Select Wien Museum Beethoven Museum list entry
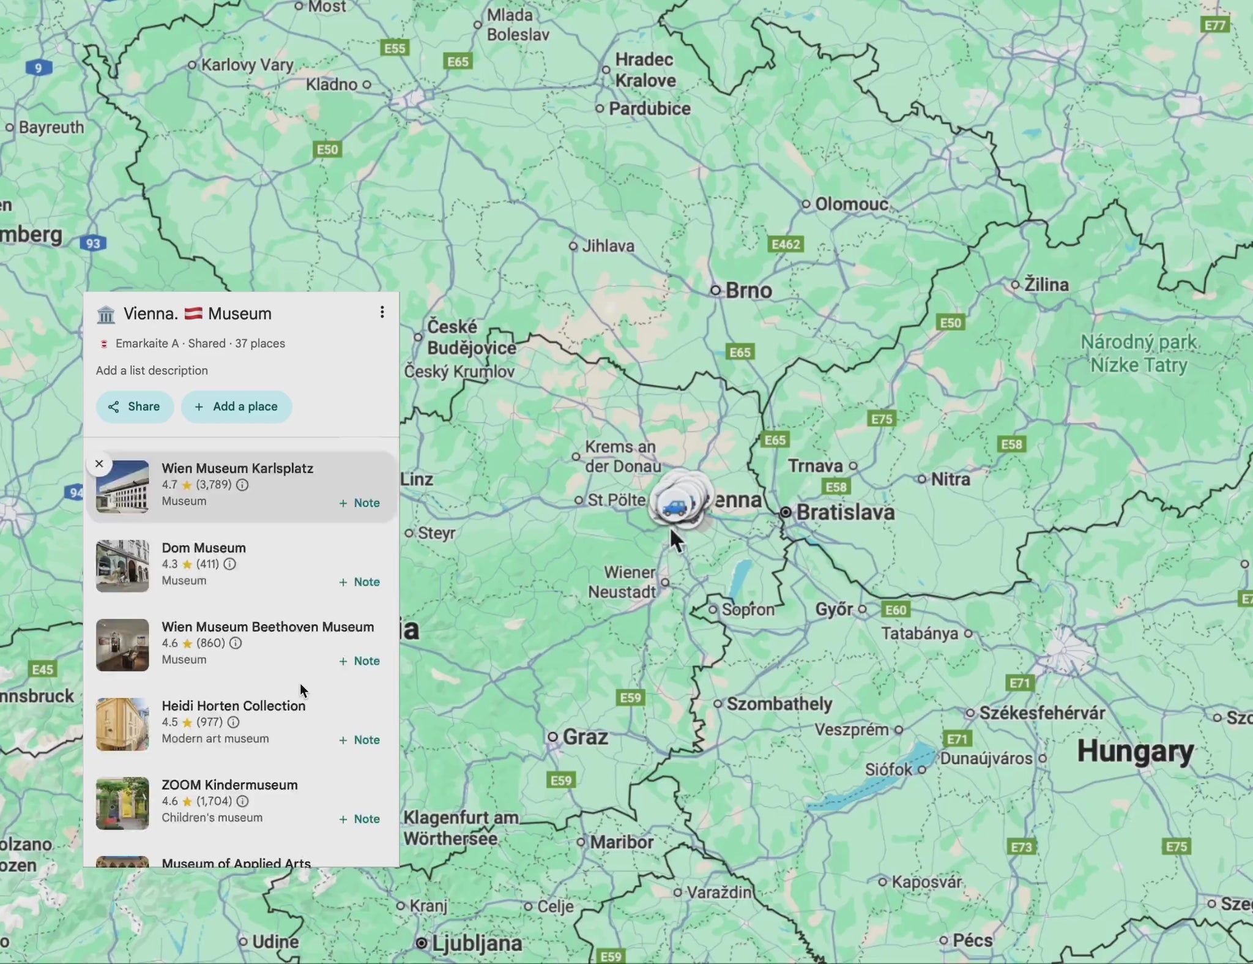The height and width of the screenshot is (964, 1253). coord(267,627)
